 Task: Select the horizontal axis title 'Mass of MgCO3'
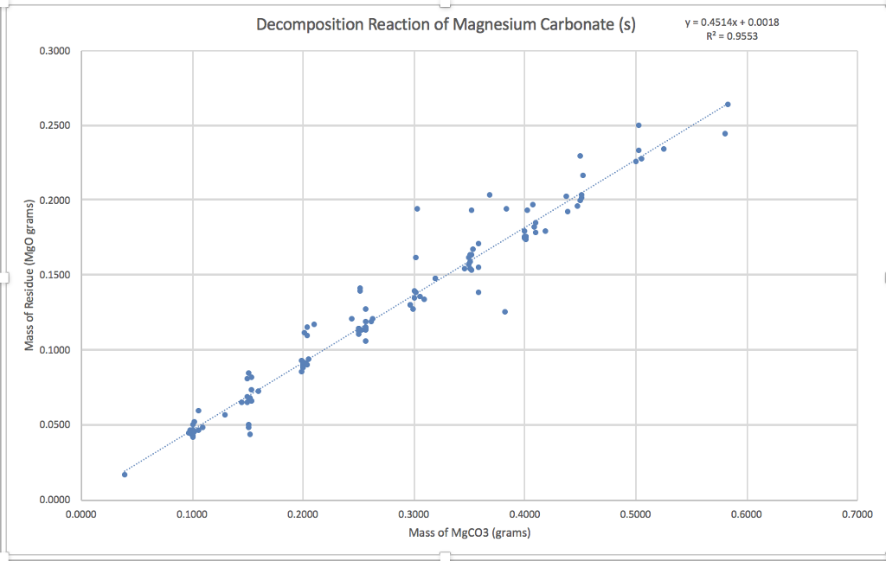click(x=469, y=532)
